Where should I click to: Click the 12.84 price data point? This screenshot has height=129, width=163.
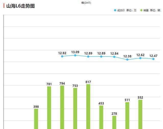114,57
